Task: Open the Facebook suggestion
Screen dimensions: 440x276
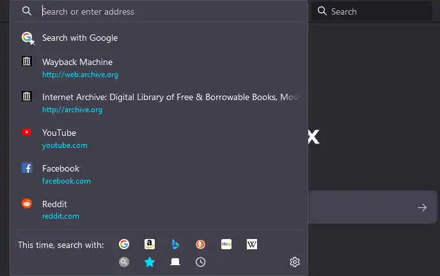Action: 159,174
